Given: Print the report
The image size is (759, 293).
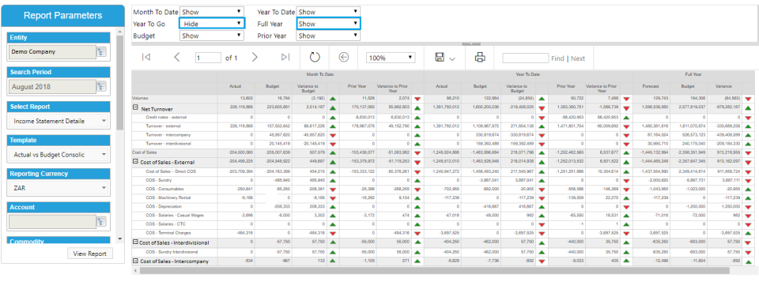Looking at the screenshot, I should click(x=480, y=58).
